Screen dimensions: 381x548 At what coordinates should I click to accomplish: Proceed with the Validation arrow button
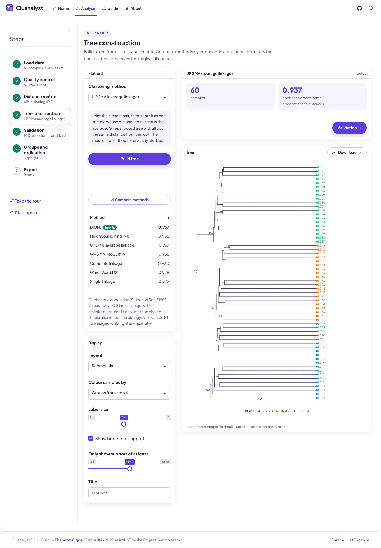350,128
